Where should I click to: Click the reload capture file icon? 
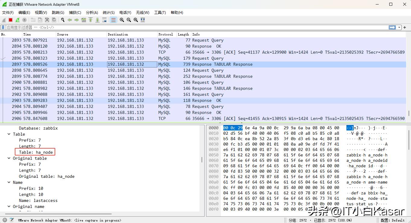pos(54,20)
